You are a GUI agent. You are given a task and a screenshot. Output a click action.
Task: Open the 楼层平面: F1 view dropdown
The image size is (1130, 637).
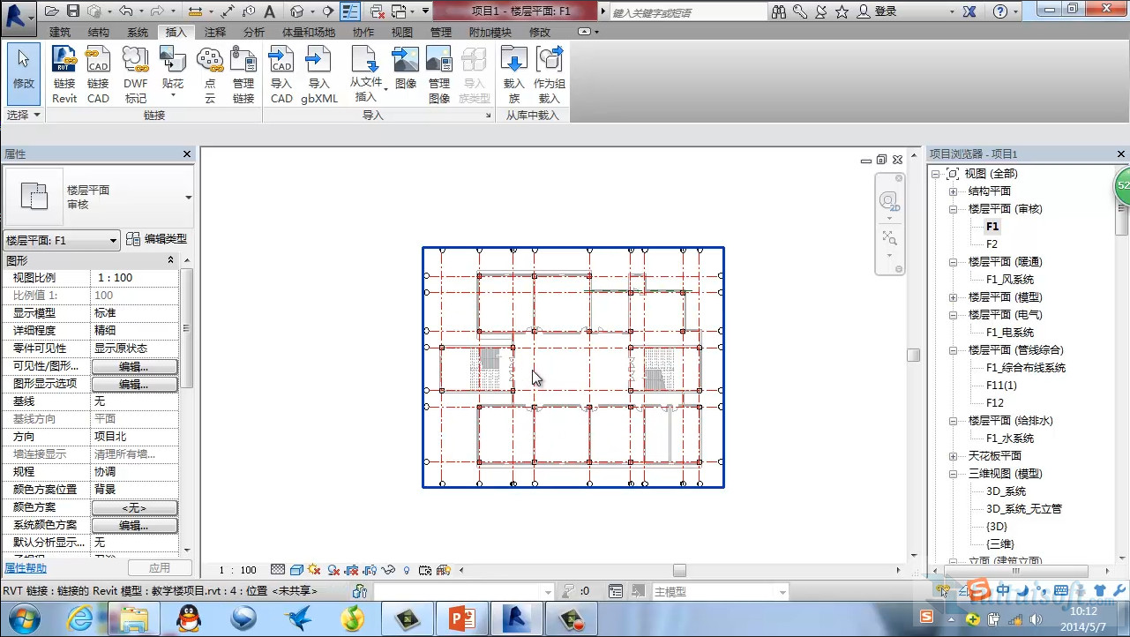coord(62,240)
